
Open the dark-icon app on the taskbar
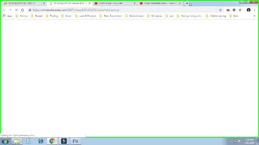(64, 141)
